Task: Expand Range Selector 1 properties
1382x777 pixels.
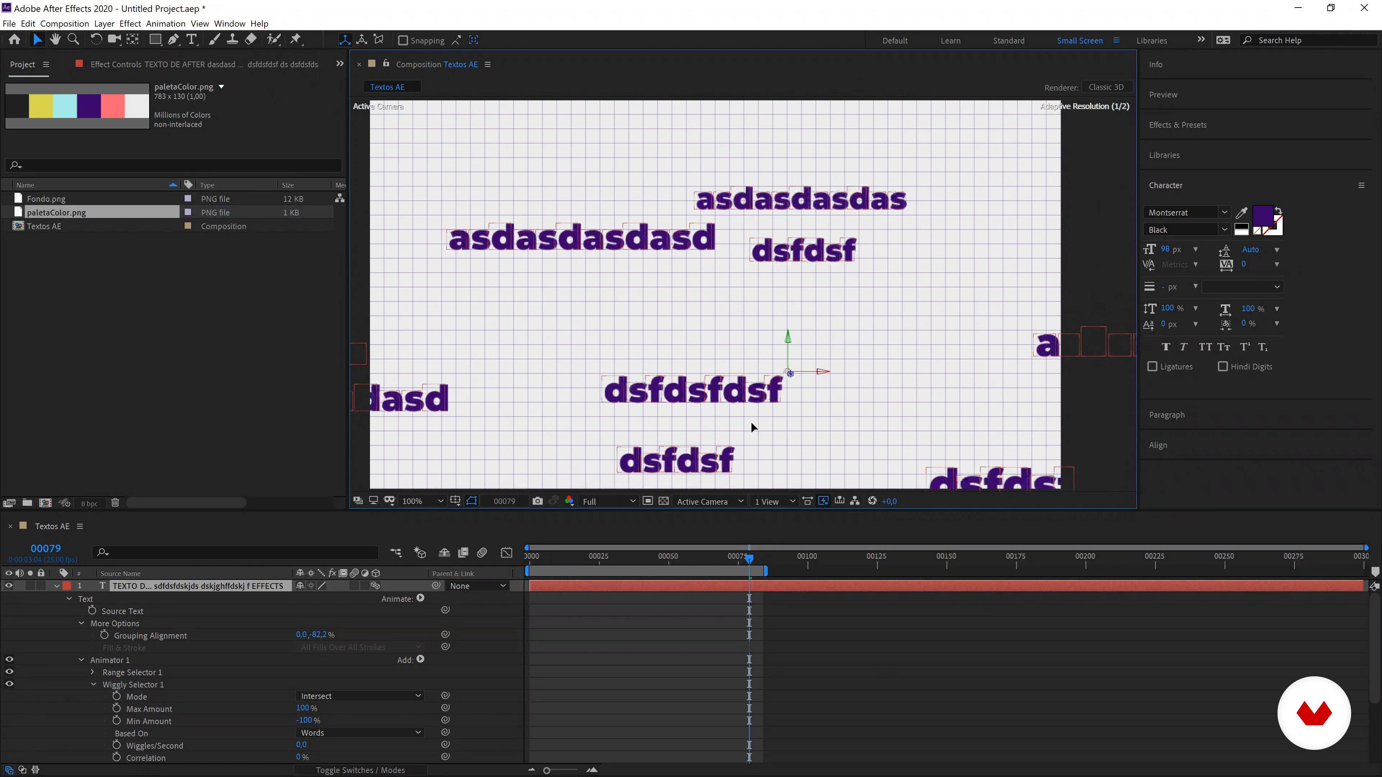Action: (x=92, y=672)
